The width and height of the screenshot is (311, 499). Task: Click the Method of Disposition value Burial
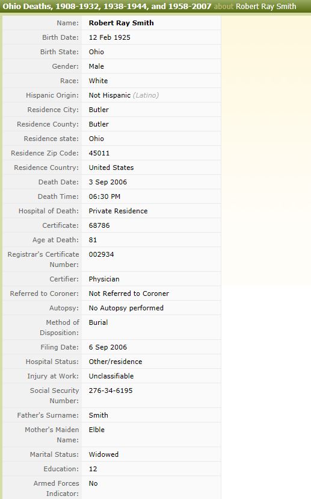[98, 322]
